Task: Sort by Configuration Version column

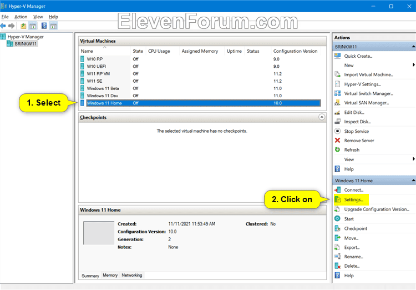Action: (296, 51)
